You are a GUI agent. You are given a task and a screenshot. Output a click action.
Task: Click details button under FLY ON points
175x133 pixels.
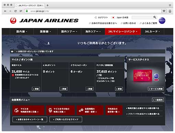coord(119,89)
